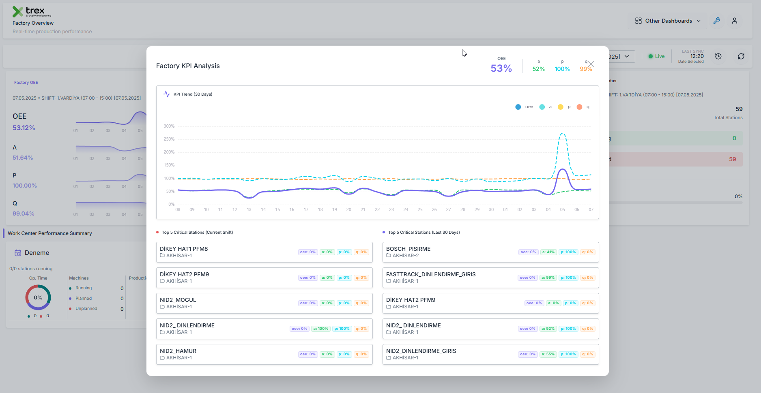Click the a: 41% badge on BOSCH_PISIRME
The image size is (761, 393).
(x=548, y=252)
